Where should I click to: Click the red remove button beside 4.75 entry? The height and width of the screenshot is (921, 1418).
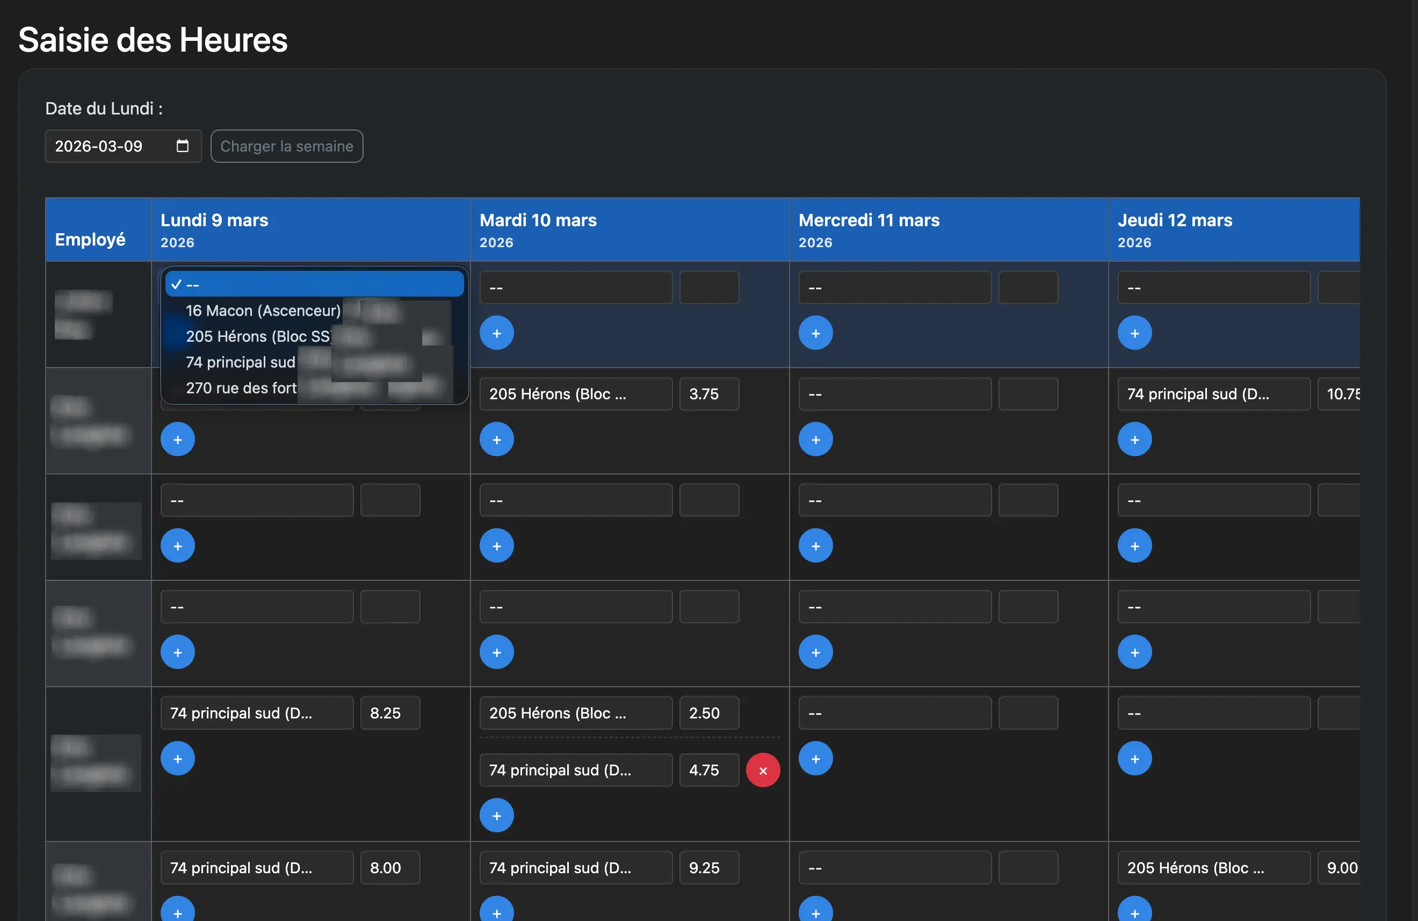763,770
